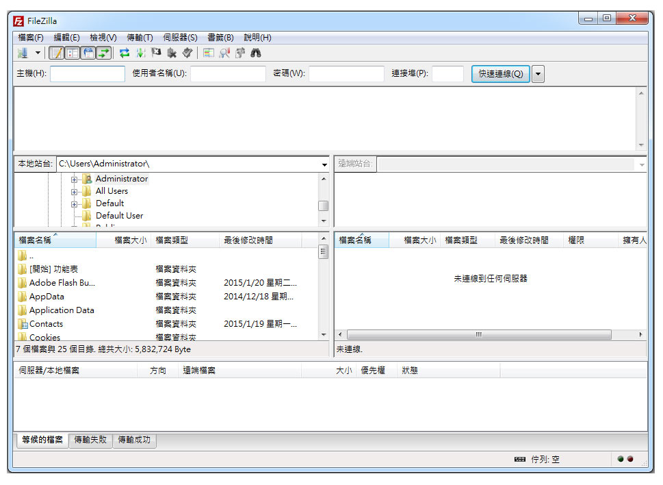This screenshot has height=485, width=663.
Task: Search files with the binoculars icon
Action: [256, 53]
